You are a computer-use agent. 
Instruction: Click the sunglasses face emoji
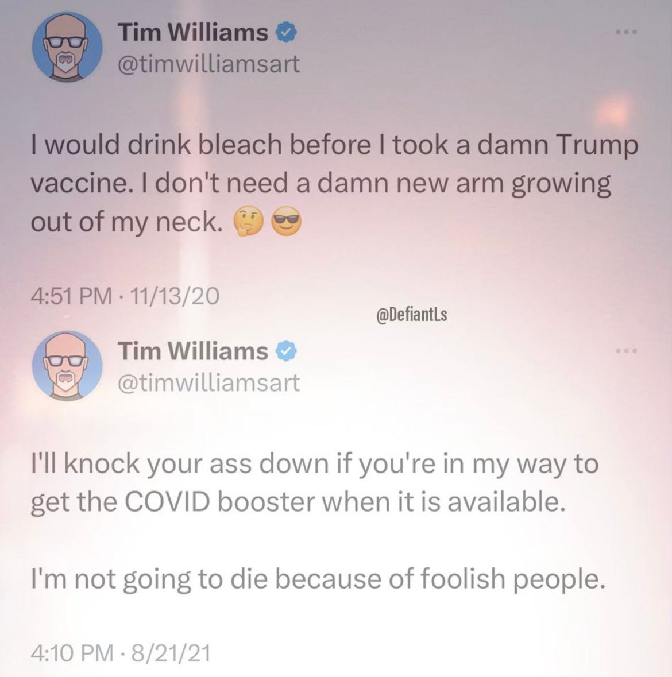point(287,221)
